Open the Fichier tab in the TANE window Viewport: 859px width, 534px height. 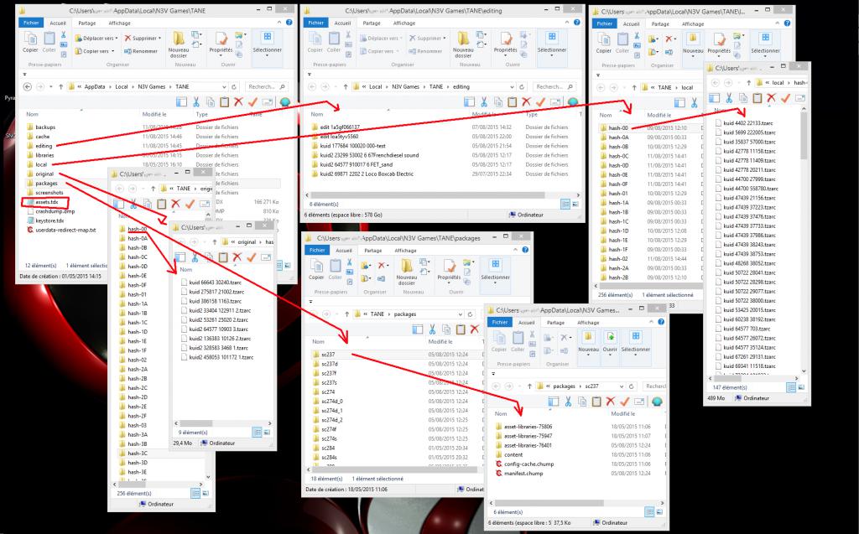click(31, 23)
